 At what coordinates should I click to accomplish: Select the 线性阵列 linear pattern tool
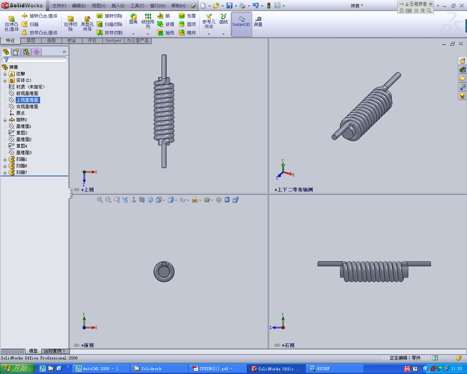point(148,21)
